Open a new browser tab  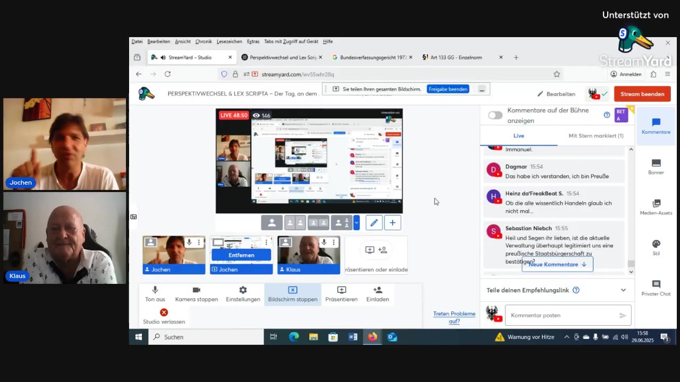[516, 57]
